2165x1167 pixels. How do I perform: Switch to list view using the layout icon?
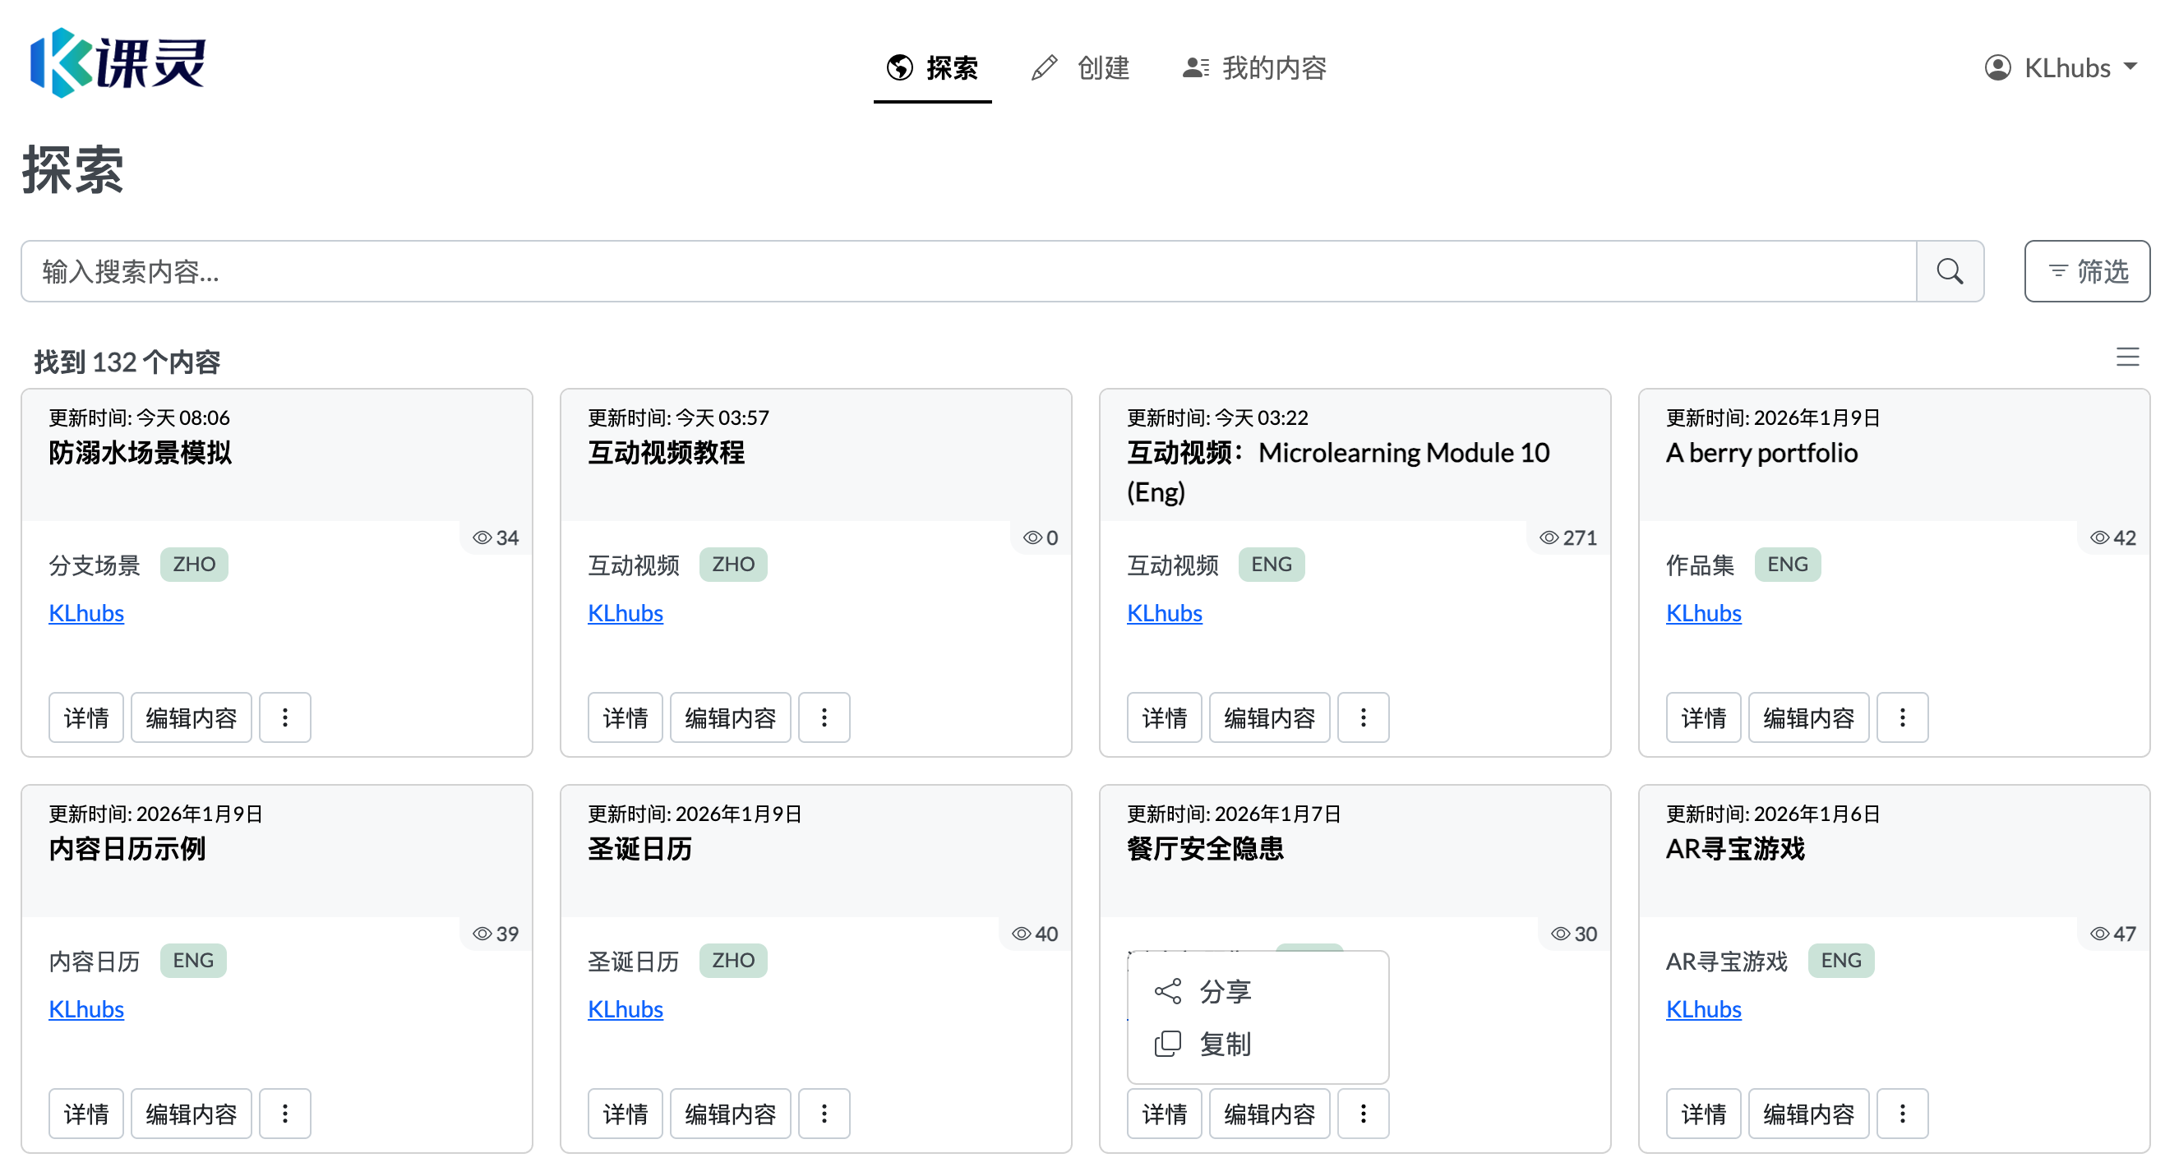2127,357
